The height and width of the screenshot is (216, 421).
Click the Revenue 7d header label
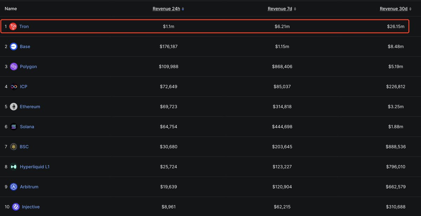[280, 9]
